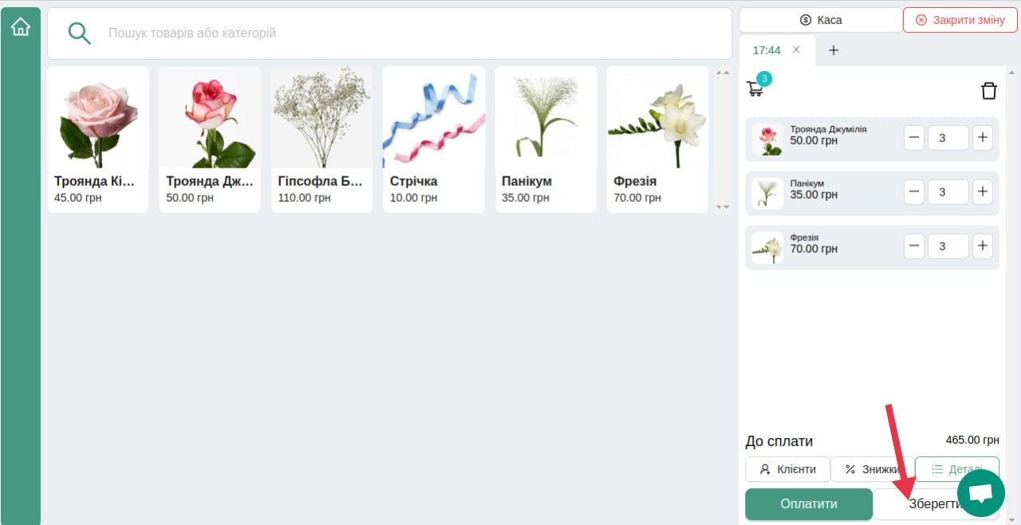Open the Клієнти selector
Image resolution: width=1021 pixels, height=525 pixels.
point(787,469)
